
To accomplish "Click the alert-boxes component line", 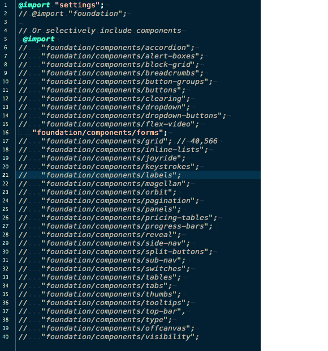I will [x=111, y=56].
